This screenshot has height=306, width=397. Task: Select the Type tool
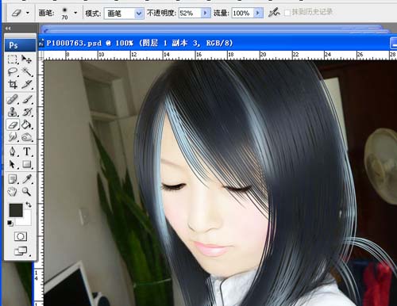pyautogui.click(x=27, y=152)
